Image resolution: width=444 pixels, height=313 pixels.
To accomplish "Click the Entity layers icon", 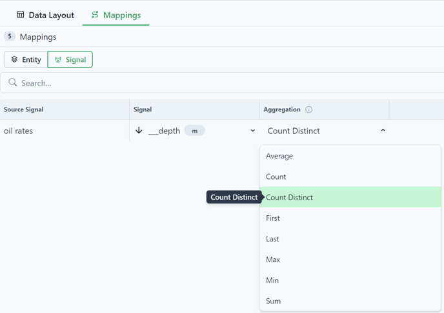I will pyautogui.click(x=14, y=59).
